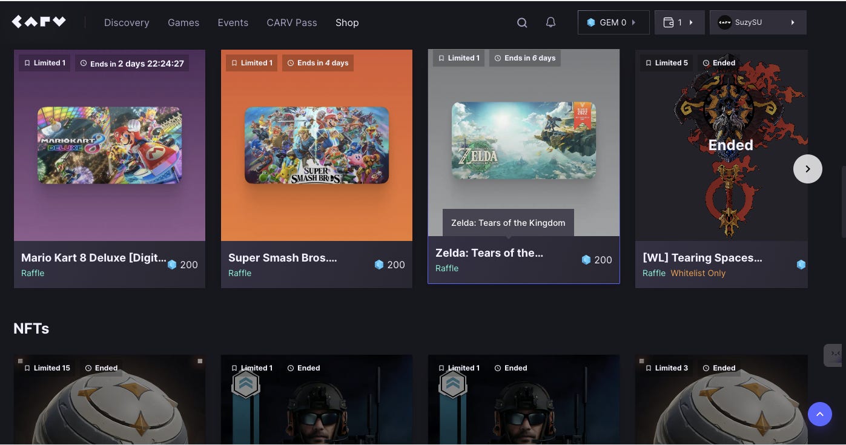Click the 'Ends in 2 days 22:24:27' countdown

pos(132,63)
